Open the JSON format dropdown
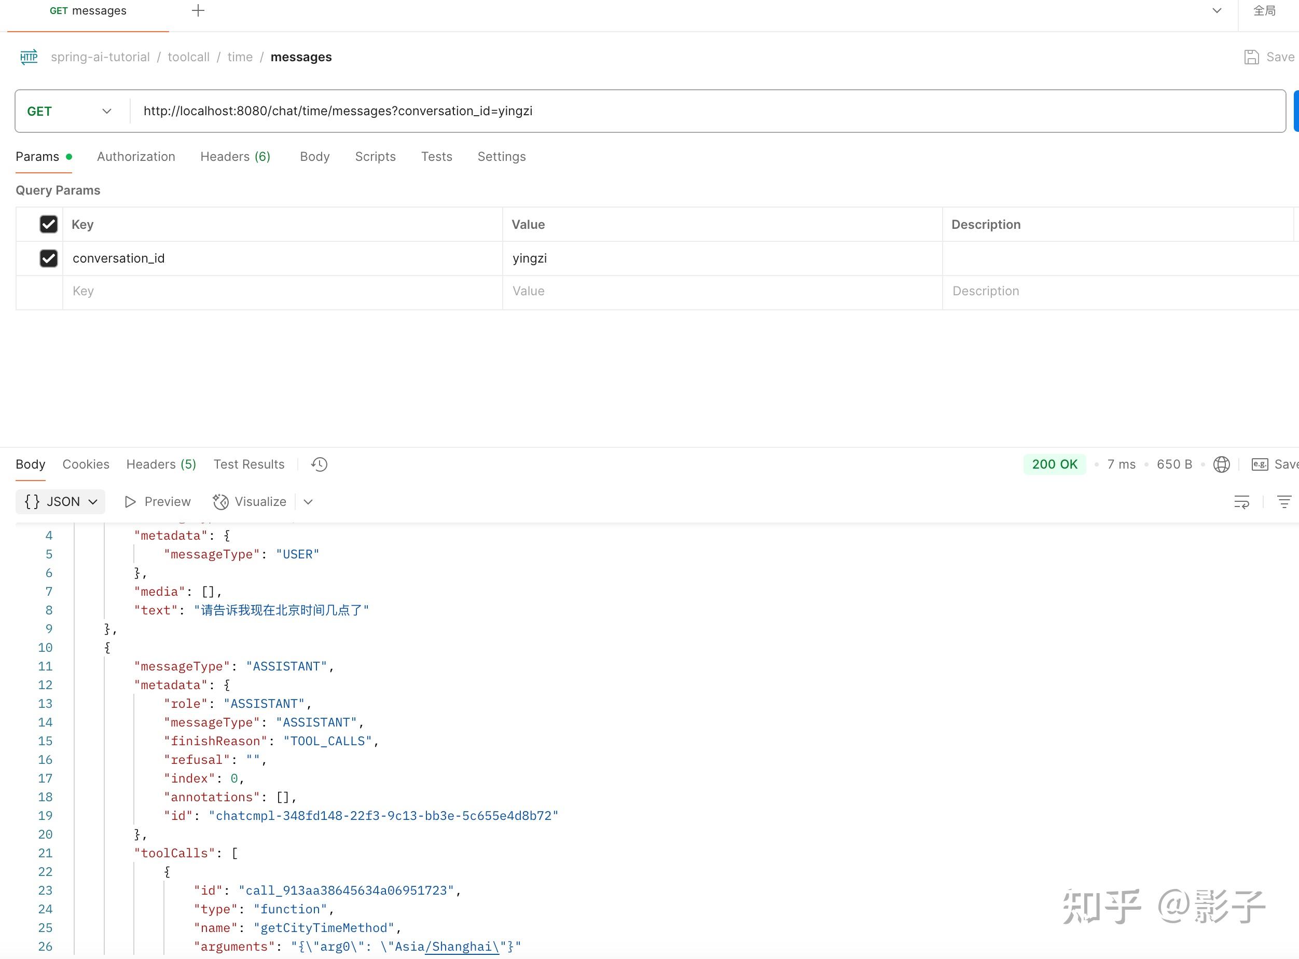The image size is (1299, 959). [60, 502]
